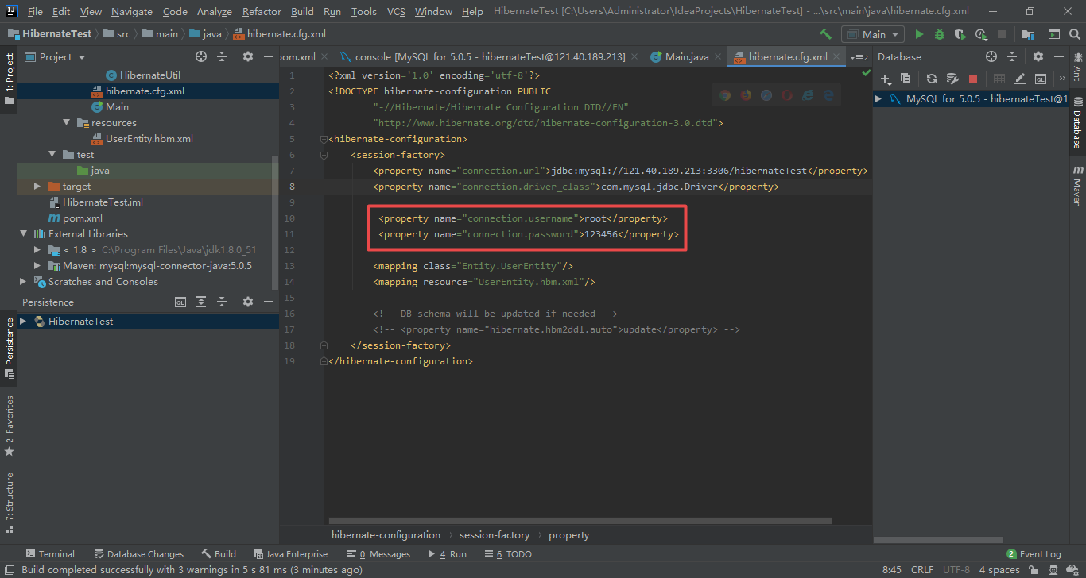Open a query console via the QL icon
The image size is (1086, 578).
(1041, 79)
